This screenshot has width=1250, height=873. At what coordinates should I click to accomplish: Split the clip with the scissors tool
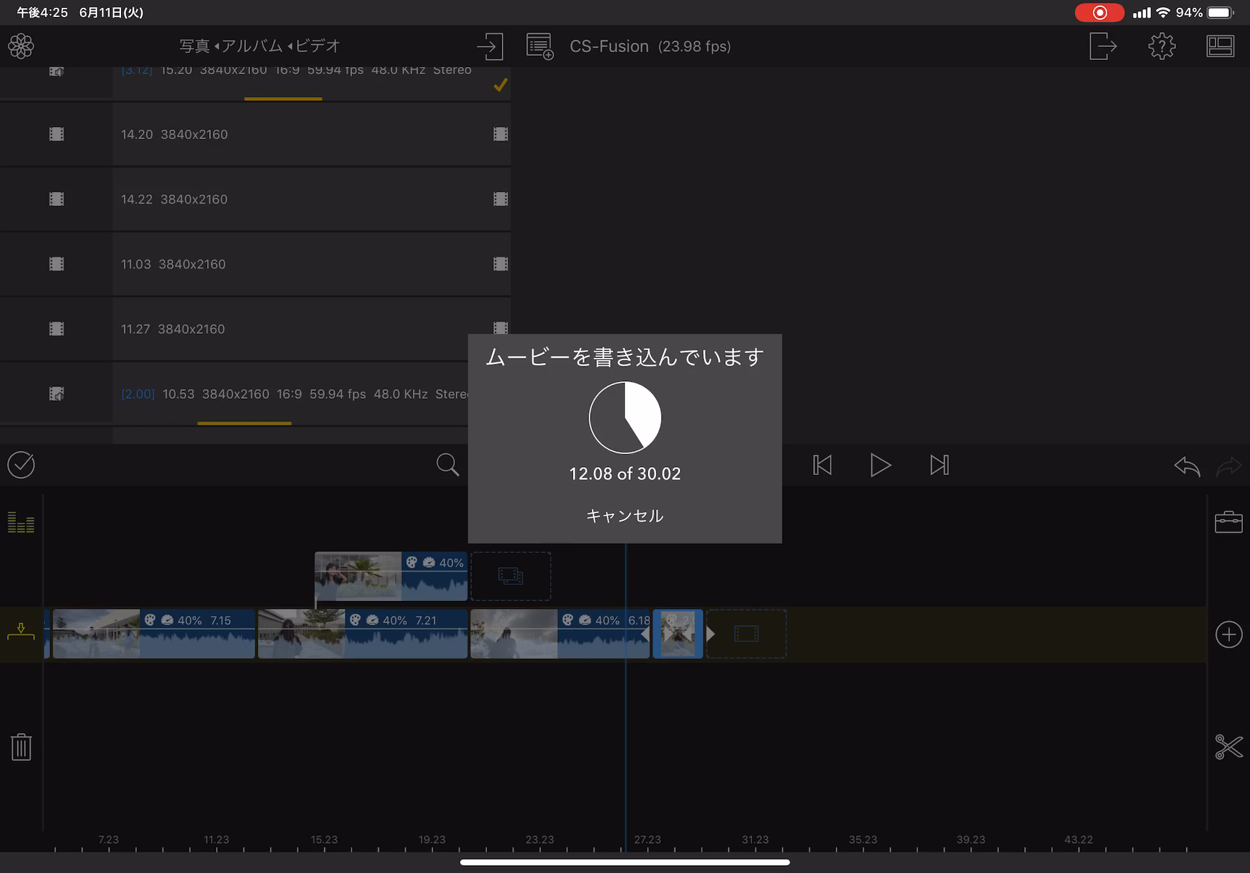(1228, 747)
